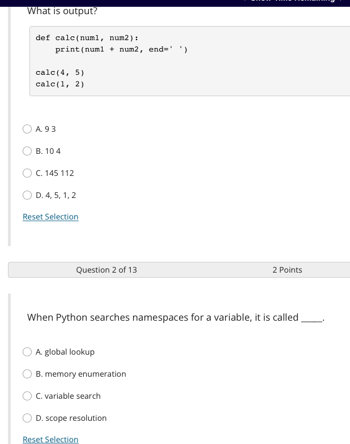The height and width of the screenshot is (444, 350).
Task: Select answer A. global lookup
Action: click(27, 352)
